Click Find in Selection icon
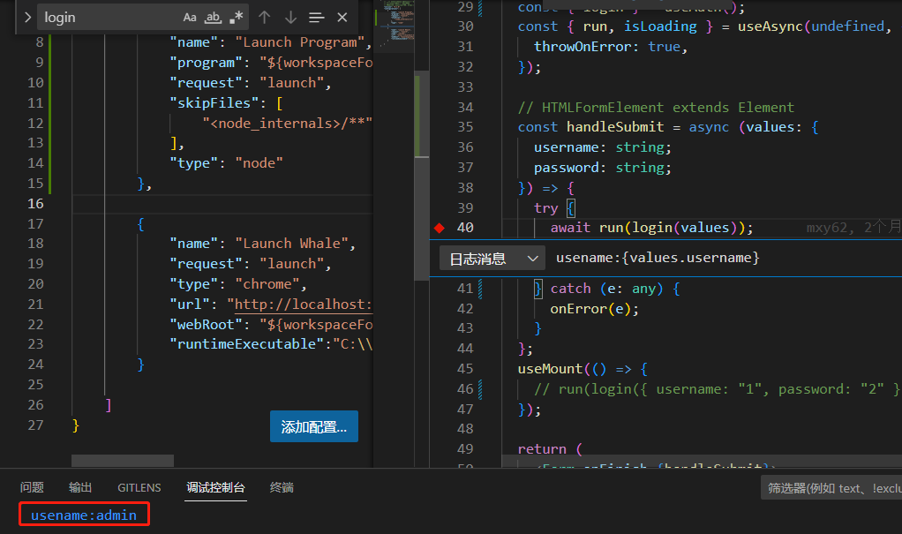Screen dimensions: 902x534 pos(316,18)
